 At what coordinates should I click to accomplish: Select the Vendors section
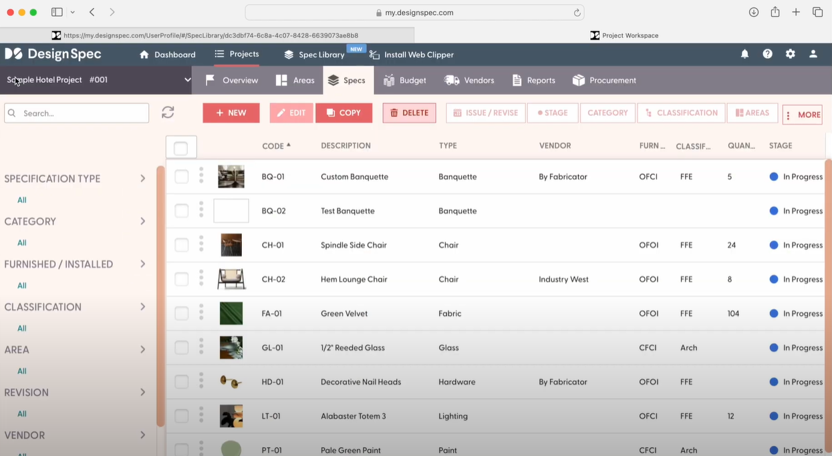pyautogui.click(x=469, y=79)
